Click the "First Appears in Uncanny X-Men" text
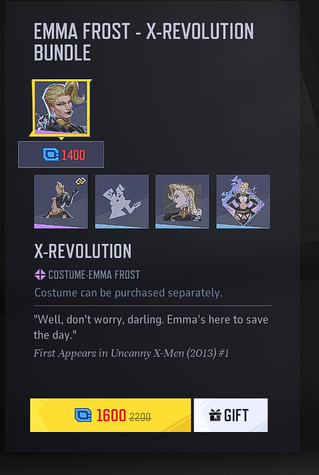 (x=131, y=353)
